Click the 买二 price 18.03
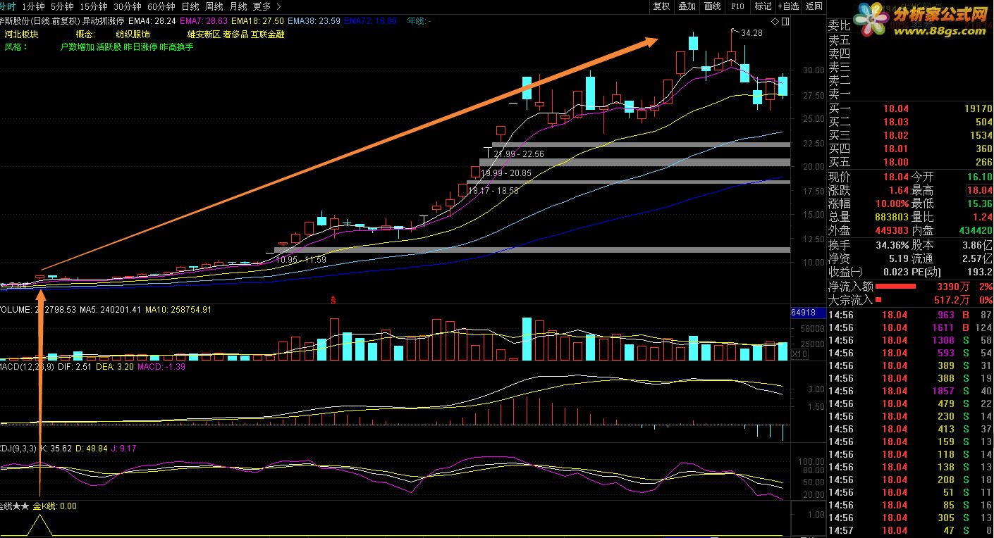The width and height of the screenshot is (994, 538). coord(895,123)
